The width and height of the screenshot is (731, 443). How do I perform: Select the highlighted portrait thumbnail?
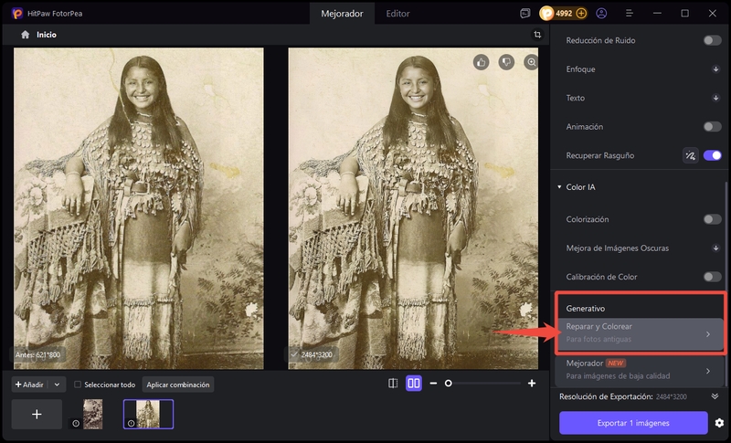148,414
